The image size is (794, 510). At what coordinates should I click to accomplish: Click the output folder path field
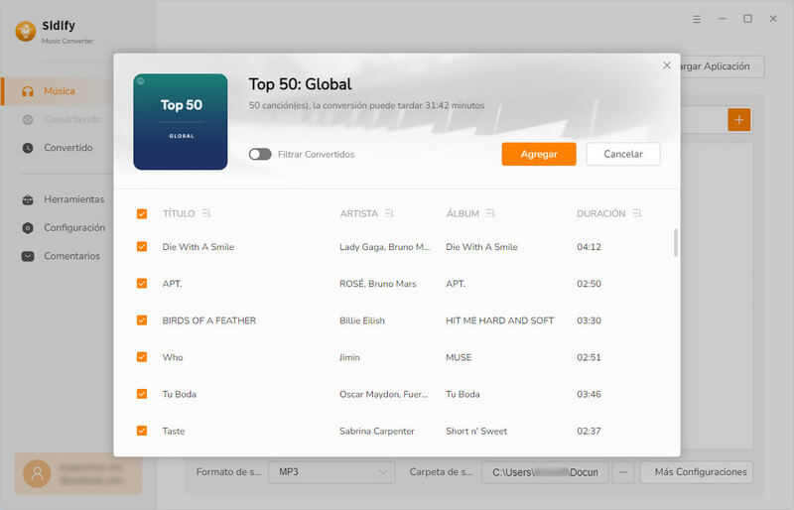545,472
